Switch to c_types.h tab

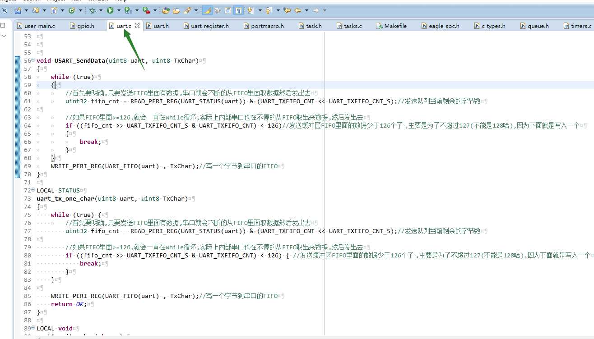[x=489, y=26]
